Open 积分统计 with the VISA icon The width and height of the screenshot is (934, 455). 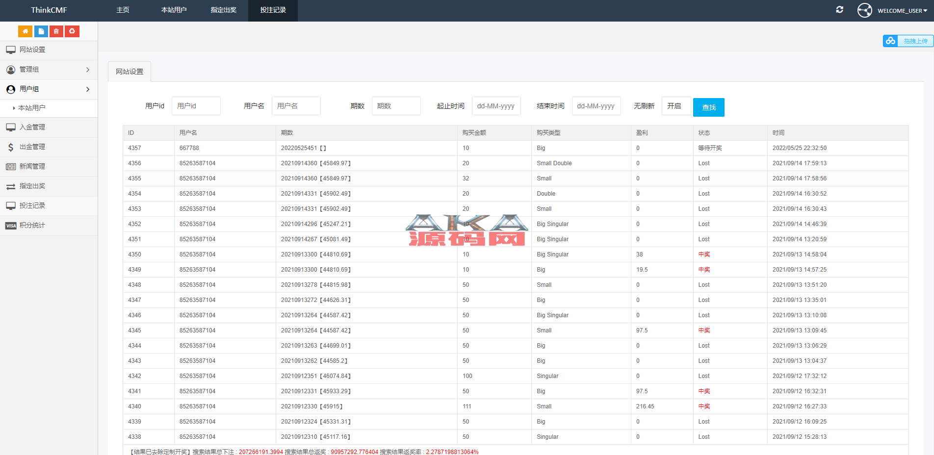coord(32,226)
